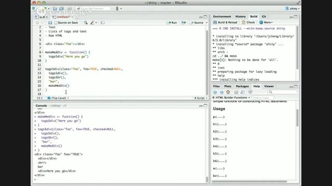Select the Untitled1 editor tab

62,17
